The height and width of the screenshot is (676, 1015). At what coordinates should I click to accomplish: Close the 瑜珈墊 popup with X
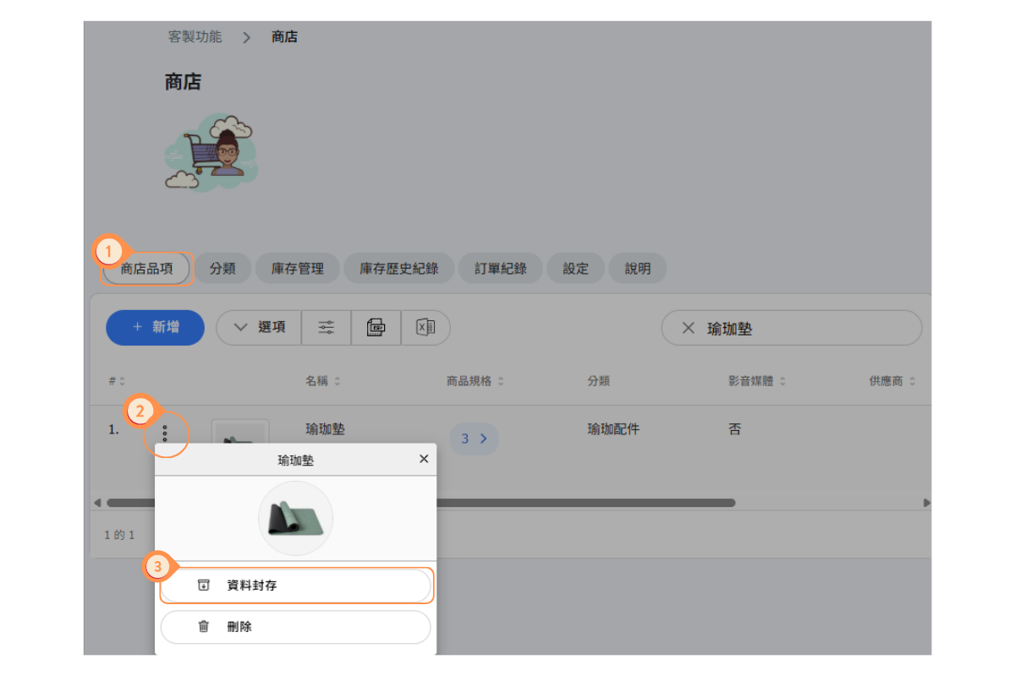(x=424, y=459)
